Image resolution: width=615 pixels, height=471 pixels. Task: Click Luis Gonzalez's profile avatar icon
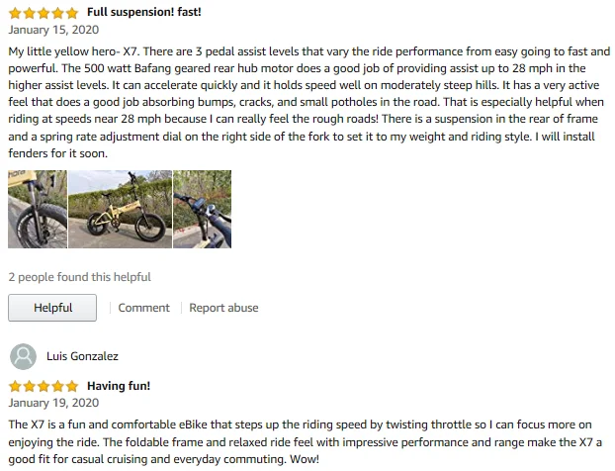point(22,355)
